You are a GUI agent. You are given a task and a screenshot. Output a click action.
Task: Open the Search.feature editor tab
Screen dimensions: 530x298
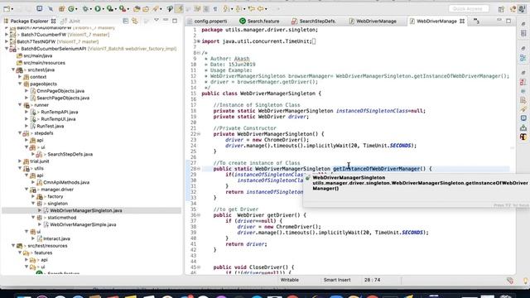[x=259, y=21]
